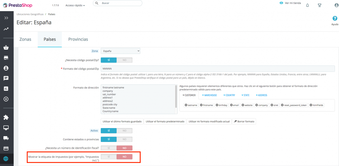The image size is (339, 166).
Task: Set Activo to SÍ
Action: pyautogui.click(x=109, y=130)
